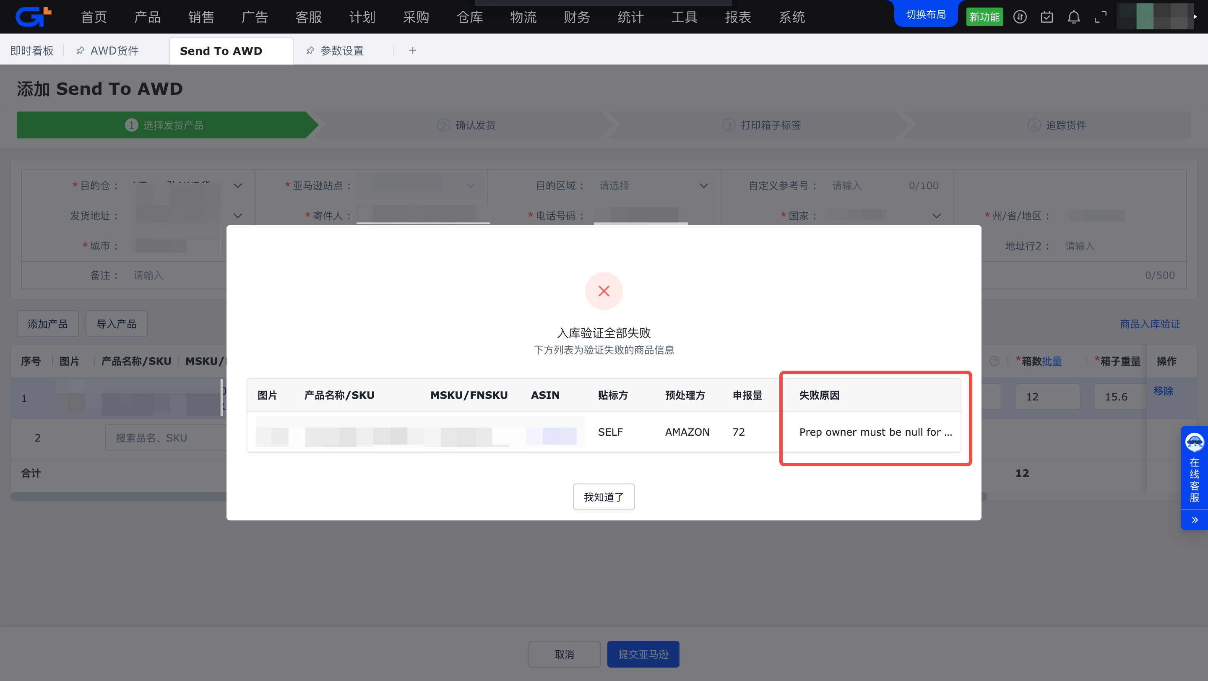The image size is (1208, 681).
Task: Click step 1 选择发货产品
Action: coord(167,125)
